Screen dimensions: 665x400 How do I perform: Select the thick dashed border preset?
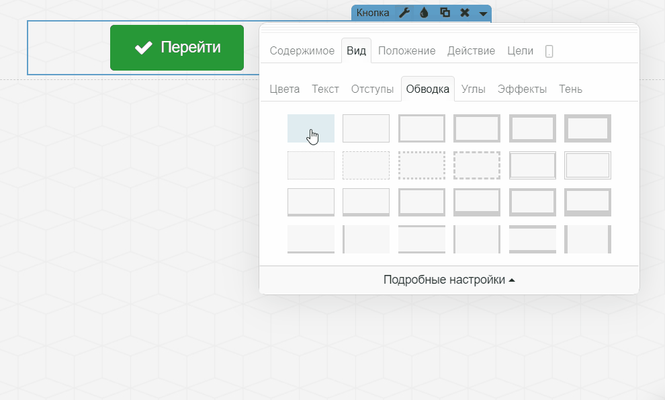click(476, 165)
